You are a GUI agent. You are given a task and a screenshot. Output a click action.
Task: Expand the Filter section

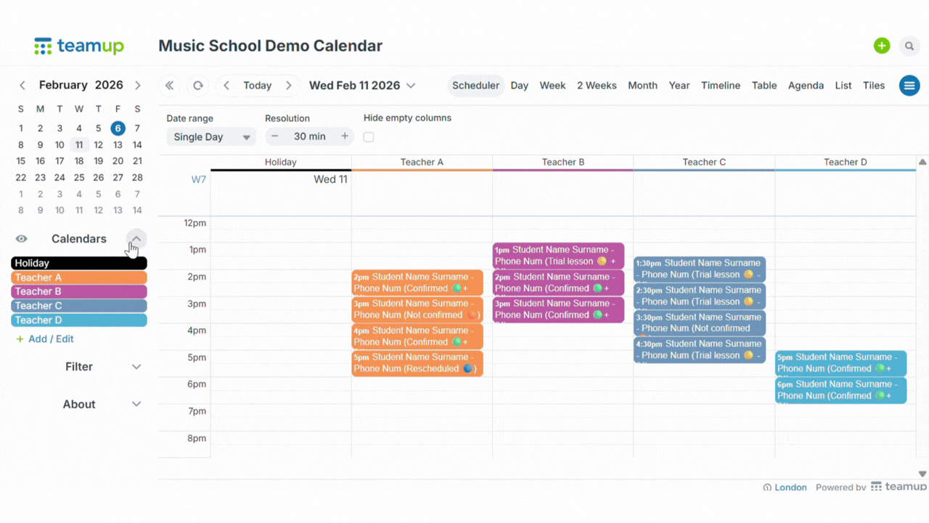click(136, 367)
